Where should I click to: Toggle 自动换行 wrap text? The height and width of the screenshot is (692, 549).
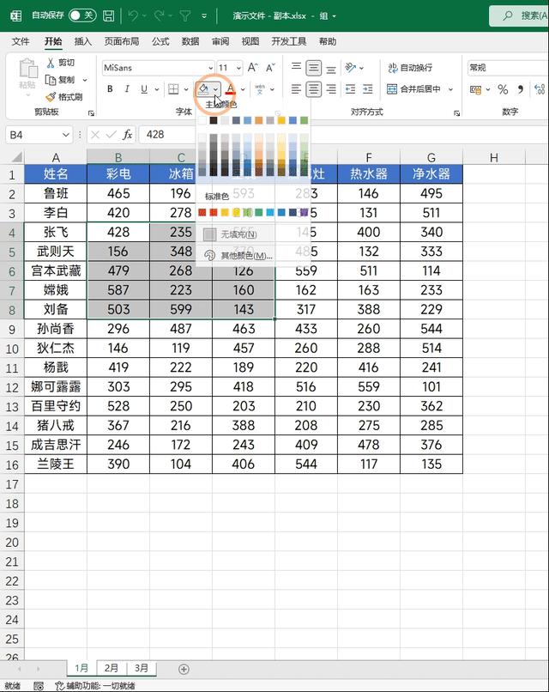point(410,68)
